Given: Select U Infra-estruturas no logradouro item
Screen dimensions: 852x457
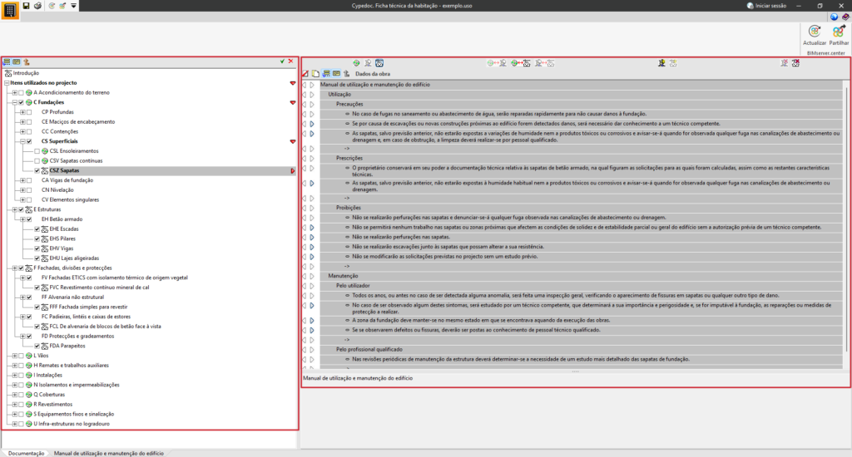Looking at the screenshot, I should [72, 424].
